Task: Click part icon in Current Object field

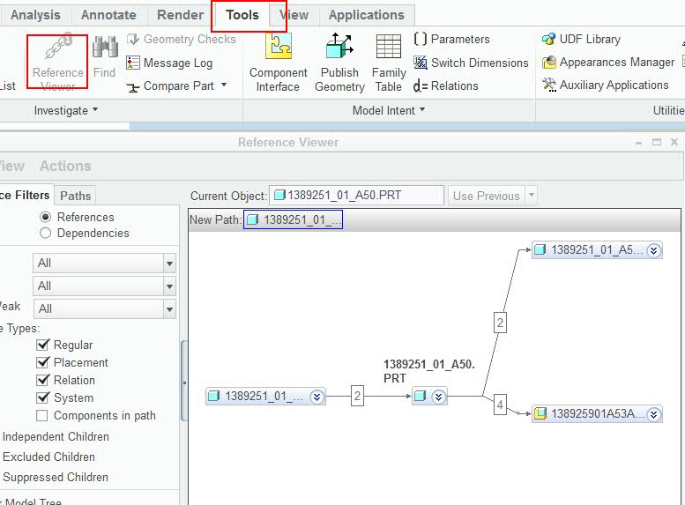Action: (x=279, y=195)
